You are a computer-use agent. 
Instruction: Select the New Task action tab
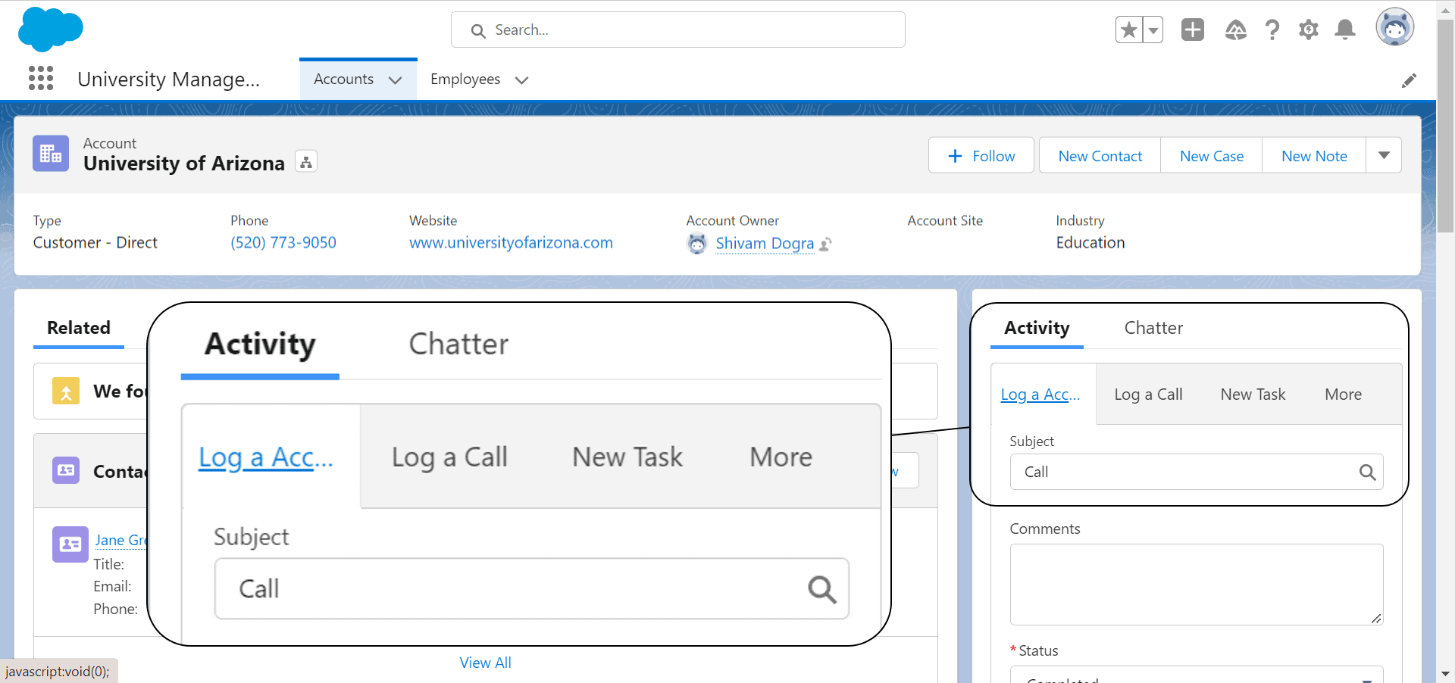click(1253, 394)
